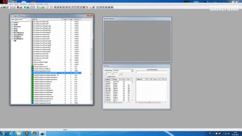Click the black X icon in the toolbar
Image resolution: width=242 pixels, height=136 pixels.
pos(84,7)
